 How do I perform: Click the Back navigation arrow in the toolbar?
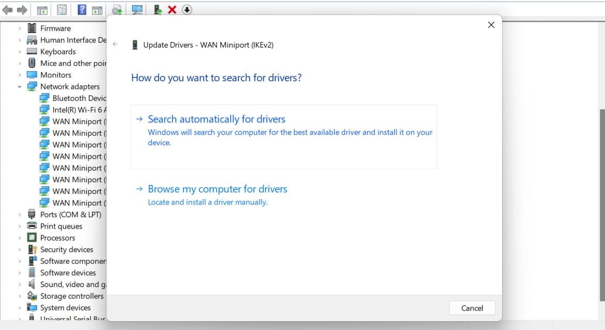pyautogui.click(x=6, y=9)
